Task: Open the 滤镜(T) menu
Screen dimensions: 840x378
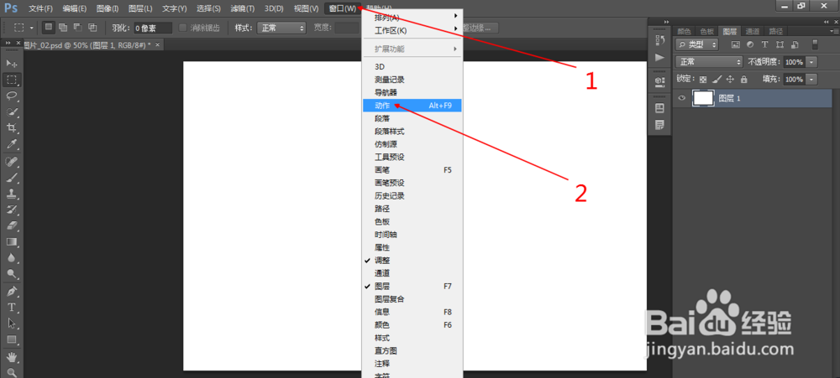Action: point(243,8)
